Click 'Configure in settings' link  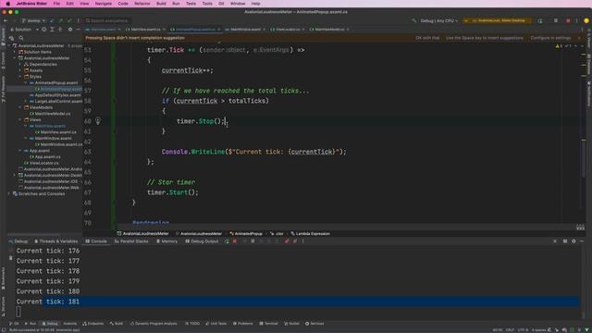click(x=550, y=38)
